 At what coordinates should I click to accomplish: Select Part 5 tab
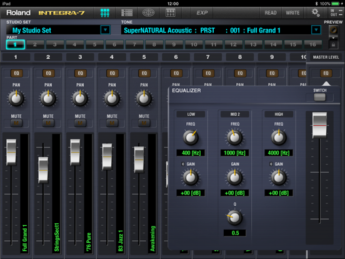point(94,44)
